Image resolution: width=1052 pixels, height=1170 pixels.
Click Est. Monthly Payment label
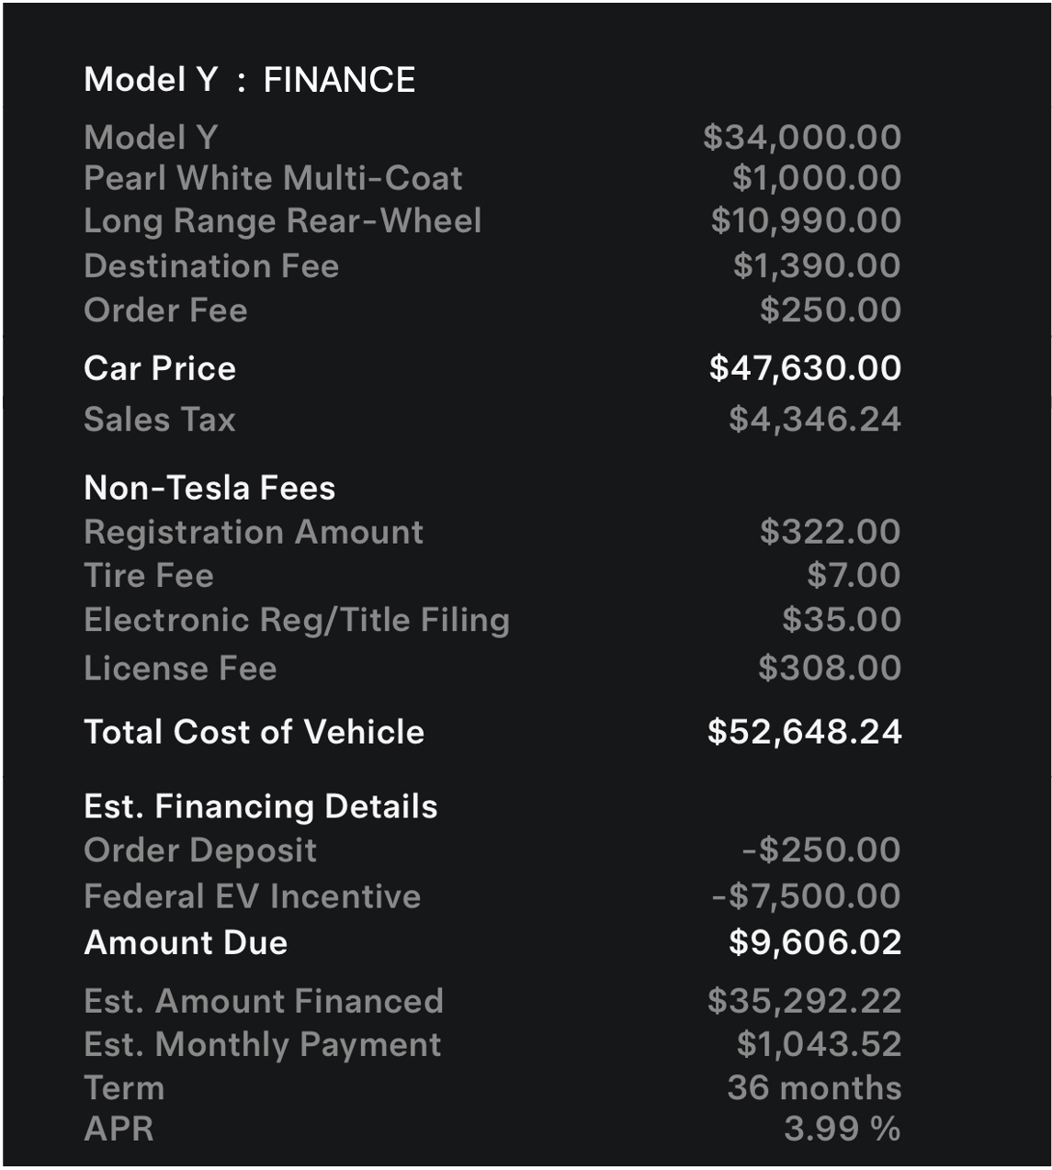[262, 1045]
